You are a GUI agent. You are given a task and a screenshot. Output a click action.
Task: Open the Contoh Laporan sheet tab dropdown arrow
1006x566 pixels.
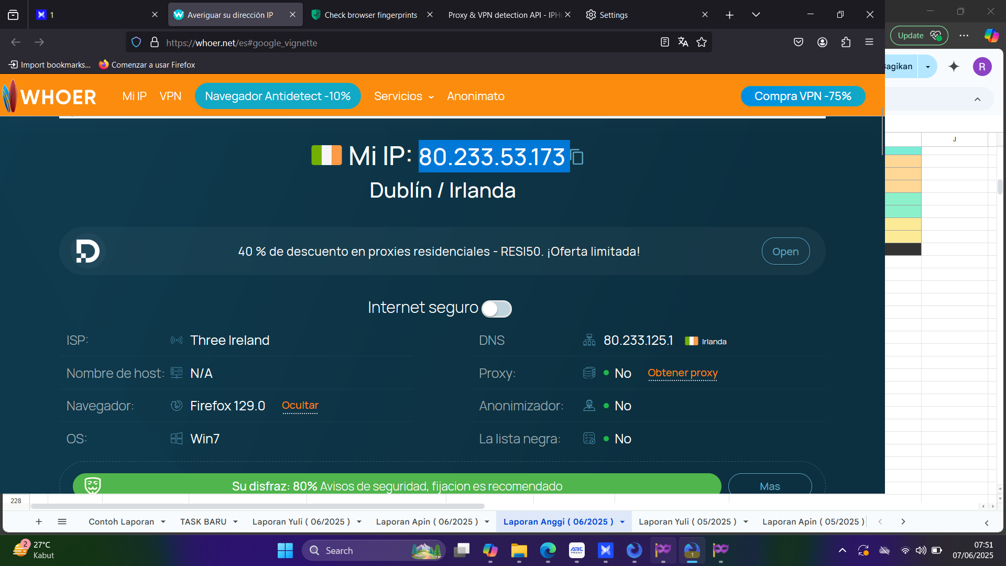[x=163, y=522]
